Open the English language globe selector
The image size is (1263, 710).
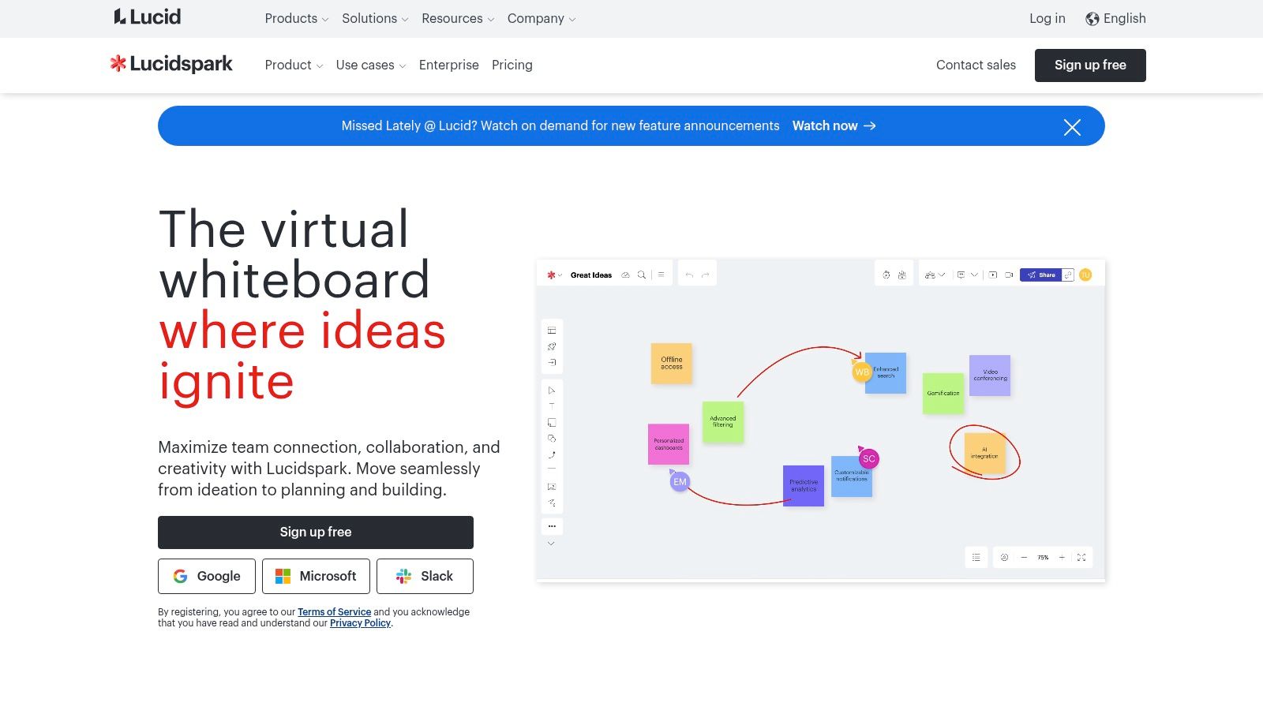click(x=1115, y=18)
